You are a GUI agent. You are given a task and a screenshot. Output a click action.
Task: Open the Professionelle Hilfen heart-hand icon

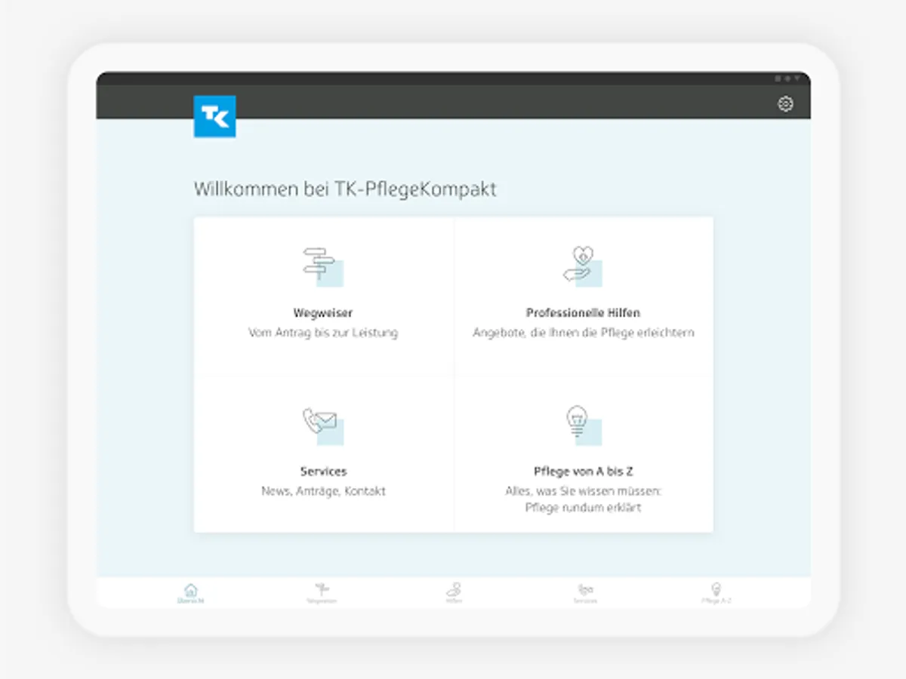[583, 266]
